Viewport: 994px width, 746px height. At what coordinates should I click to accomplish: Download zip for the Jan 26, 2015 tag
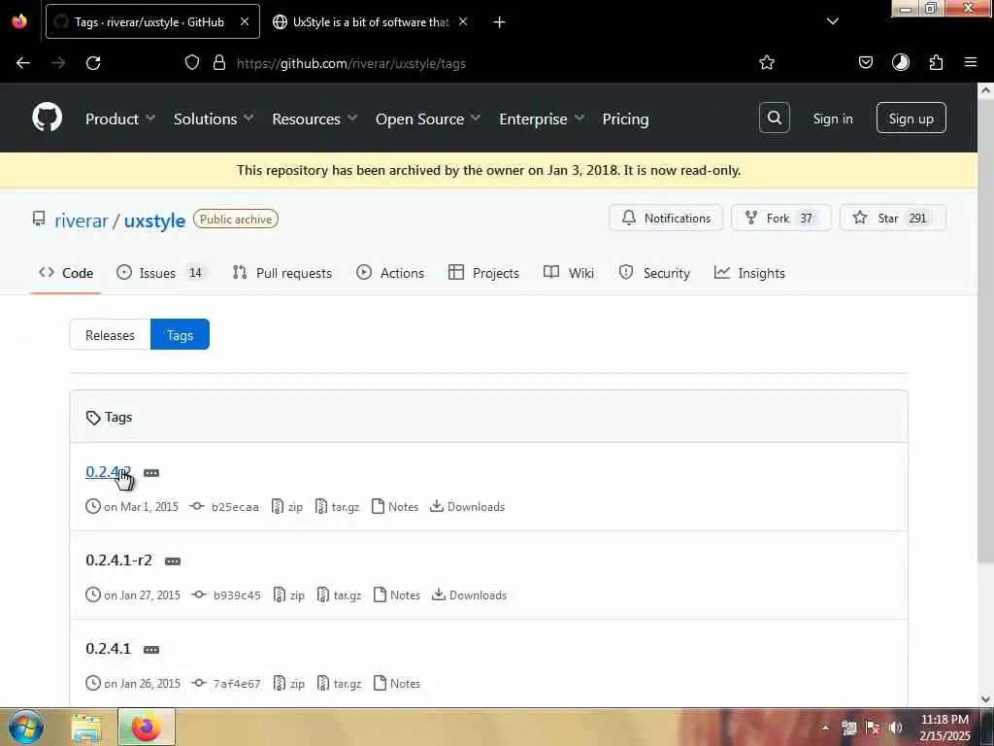[289, 683]
